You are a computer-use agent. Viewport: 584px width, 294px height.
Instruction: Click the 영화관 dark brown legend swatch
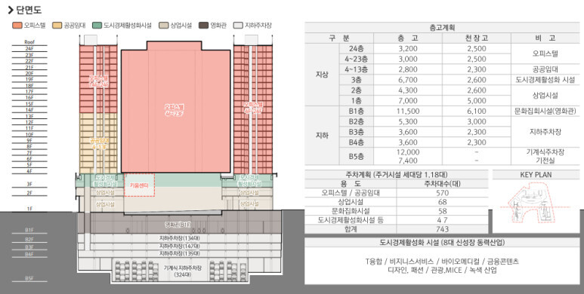pos(203,26)
